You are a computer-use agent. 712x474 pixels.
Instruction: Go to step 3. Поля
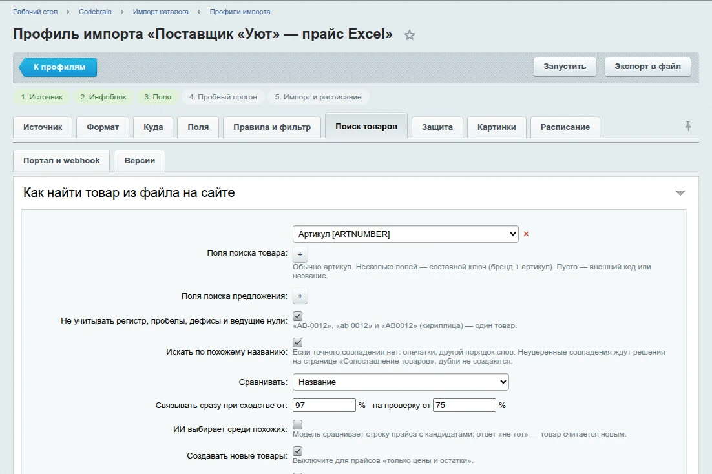click(158, 97)
